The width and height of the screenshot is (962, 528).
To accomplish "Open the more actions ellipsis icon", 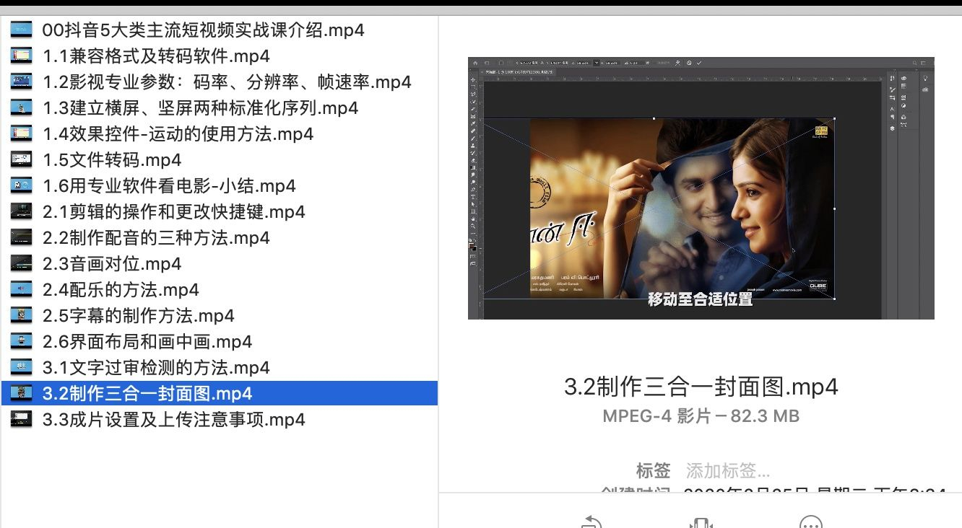I will pos(811,522).
